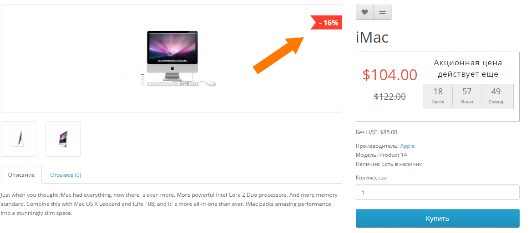The image size is (531, 233).
Task: Click the Акционная цена действует еще text
Action: point(468,68)
